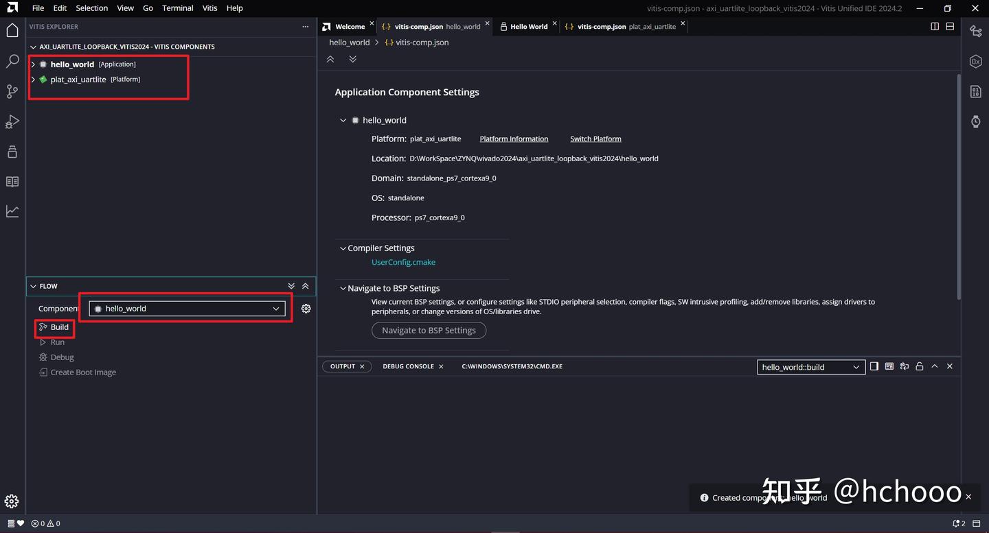Viewport: 989px width, 533px height.
Task: Collapse Navigate to BSP Settings section
Action: (x=343, y=288)
